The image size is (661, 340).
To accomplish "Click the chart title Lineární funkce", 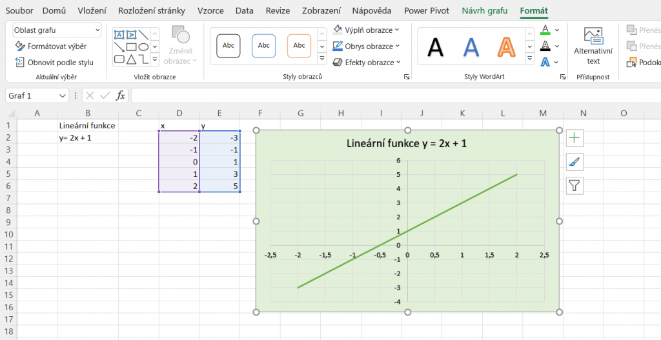I will click(407, 143).
